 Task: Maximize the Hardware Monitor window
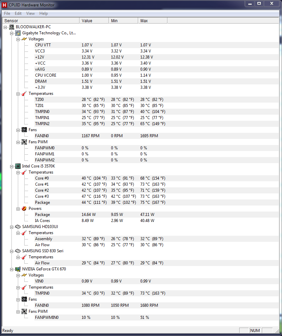point(259,4)
